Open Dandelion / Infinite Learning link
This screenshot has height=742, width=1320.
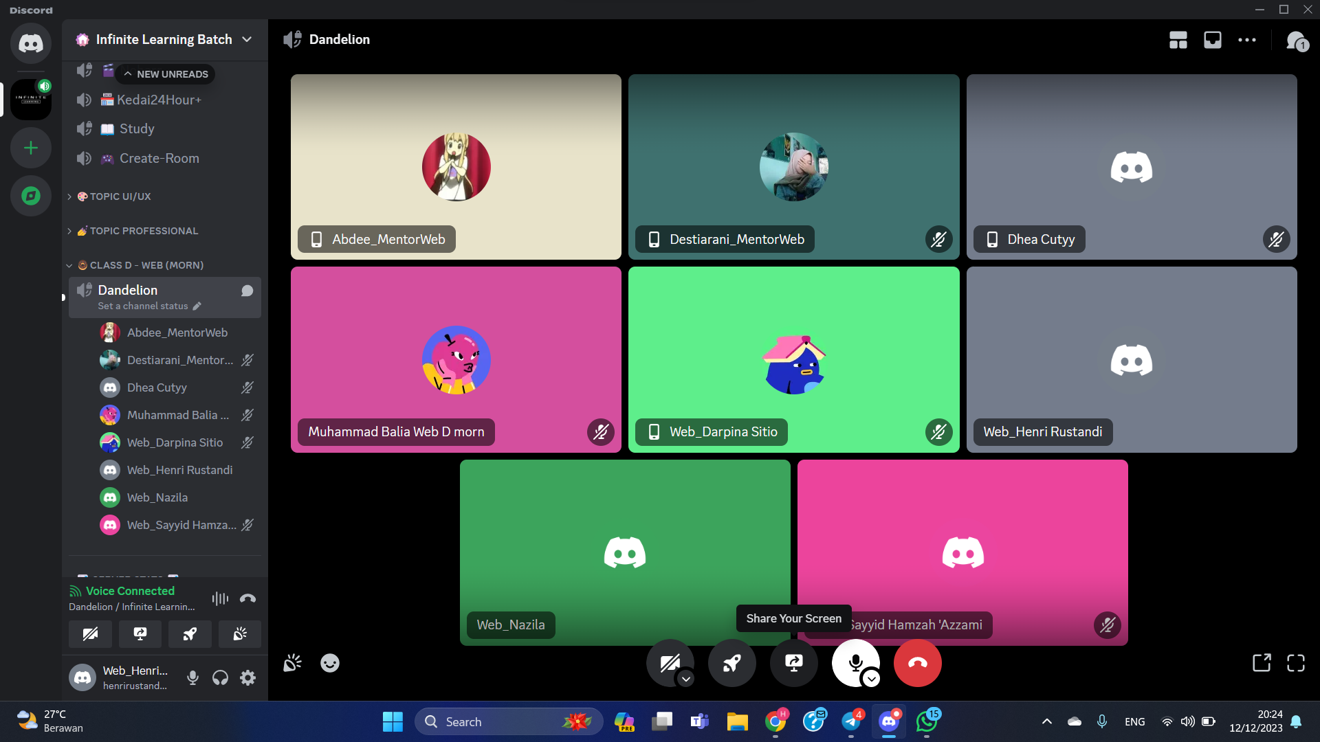tap(132, 607)
